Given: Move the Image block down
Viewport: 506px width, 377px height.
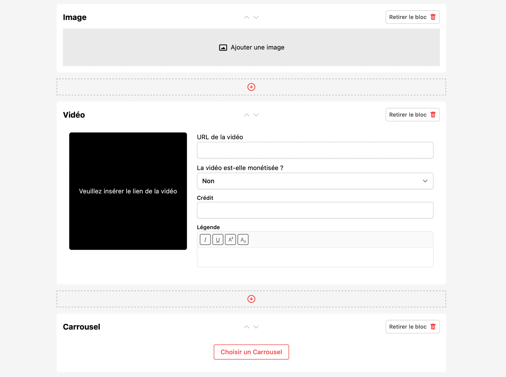Looking at the screenshot, I should (256, 17).
